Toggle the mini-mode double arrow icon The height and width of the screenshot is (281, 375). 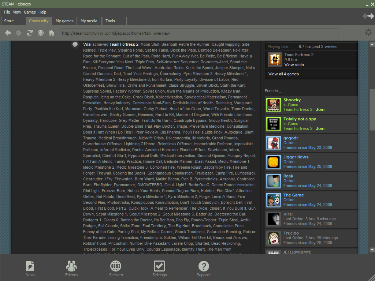tap(368, 16)
